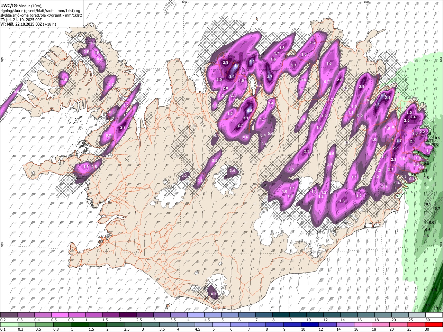
Task: Click the '1.5' label in upper legend row
Action: (x=105, y=320)
